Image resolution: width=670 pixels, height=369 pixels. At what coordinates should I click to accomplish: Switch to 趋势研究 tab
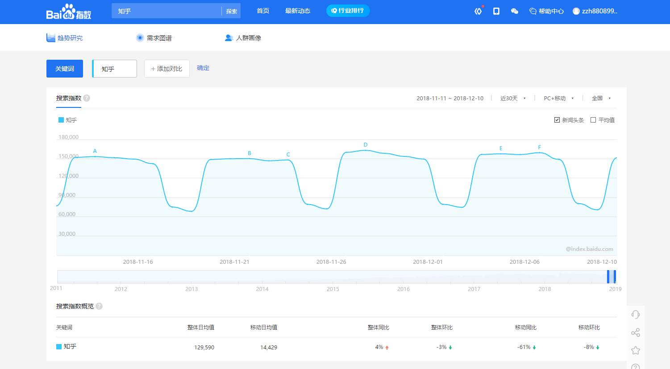coord(65,38)
